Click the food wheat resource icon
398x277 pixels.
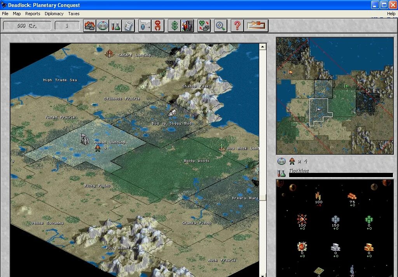coord(318,195)
